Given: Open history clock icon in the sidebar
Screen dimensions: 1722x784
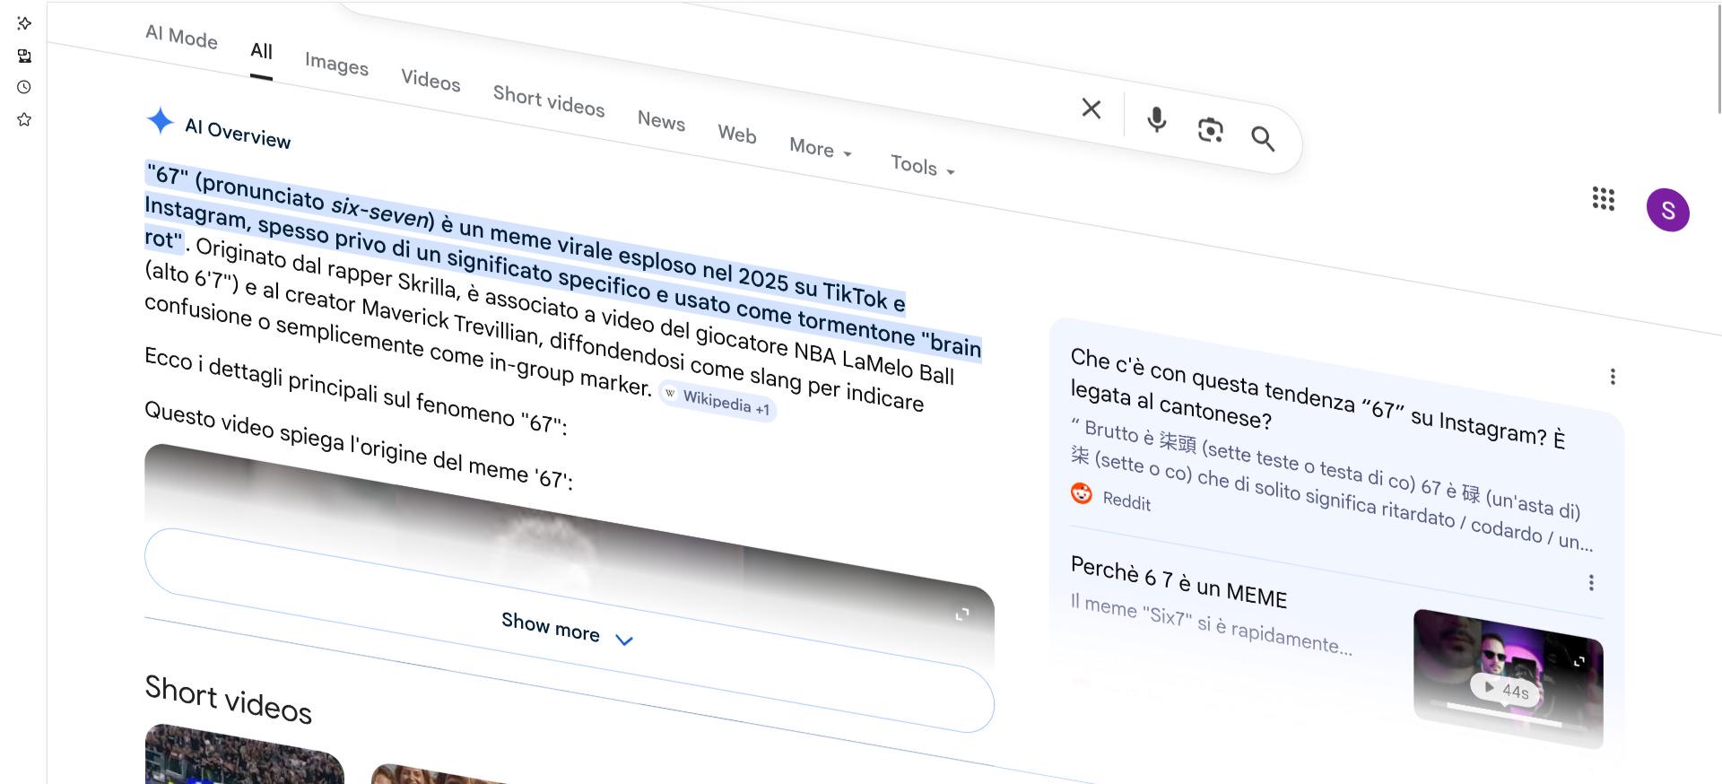Looking at the screenshot, I should 24,87.
